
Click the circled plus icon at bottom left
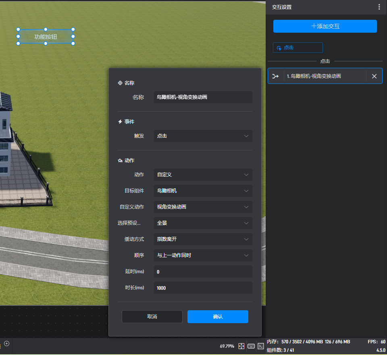(7, 343)
